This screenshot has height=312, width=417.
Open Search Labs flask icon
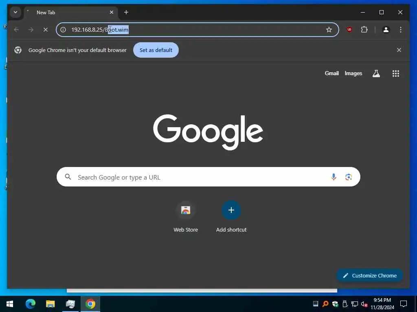pyautogui.click(x=376, y=74)
